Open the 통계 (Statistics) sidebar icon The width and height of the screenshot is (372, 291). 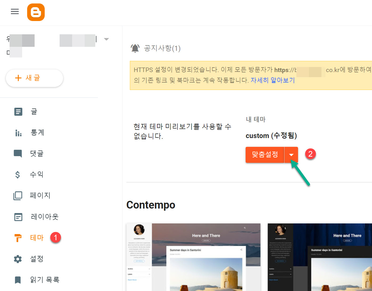(x=18, y=132)
